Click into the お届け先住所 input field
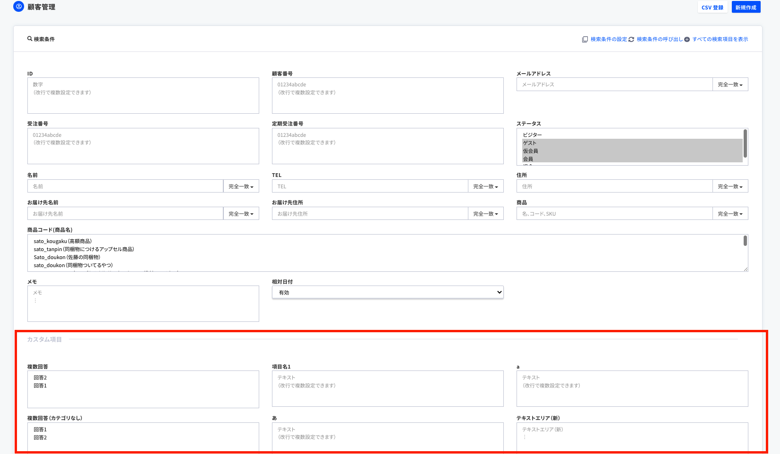780x454 pixels. [x=370, y=214]
